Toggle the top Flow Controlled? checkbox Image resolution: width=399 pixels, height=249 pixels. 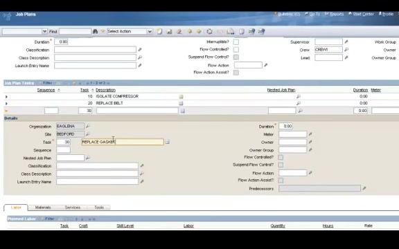[x=236, y=49]
